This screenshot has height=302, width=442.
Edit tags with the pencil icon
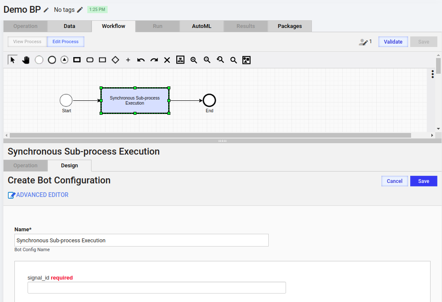[80, 10]
